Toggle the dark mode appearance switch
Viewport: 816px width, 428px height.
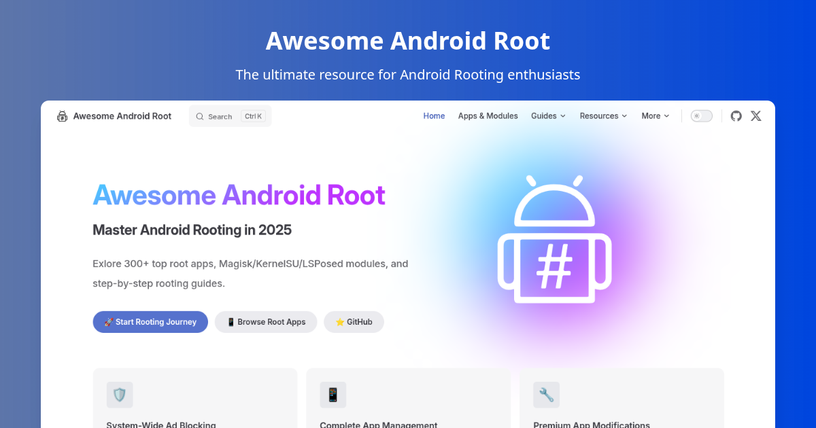(x=702, y=116)
